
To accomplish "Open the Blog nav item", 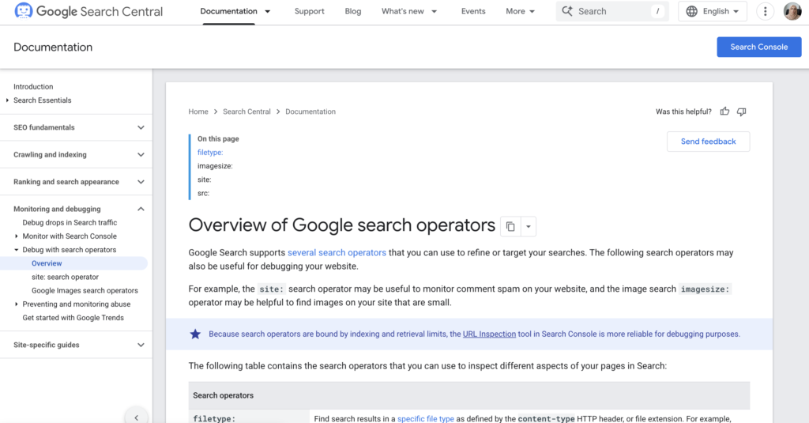I will [353, 11].
